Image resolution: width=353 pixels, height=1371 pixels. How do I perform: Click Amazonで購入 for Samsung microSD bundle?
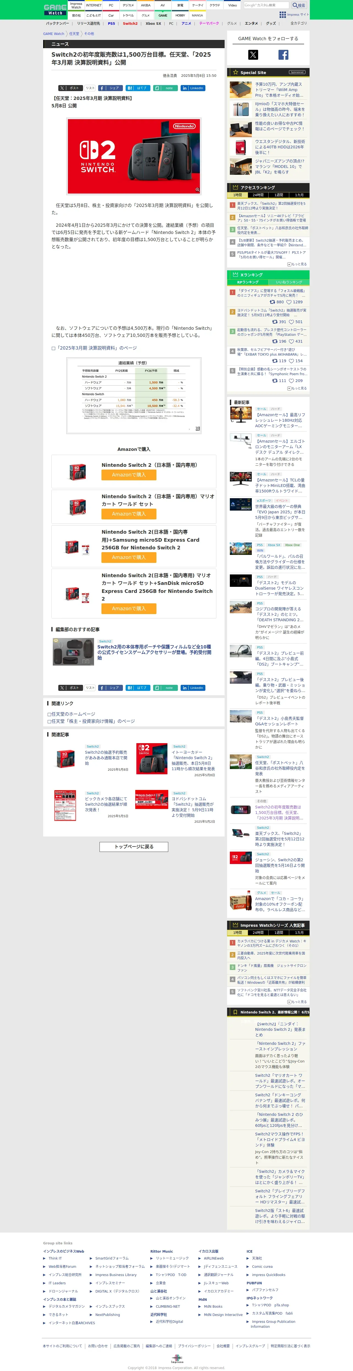[129, 557]
